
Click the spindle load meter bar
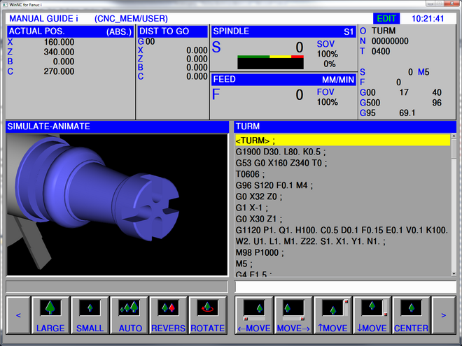click(x=269, y=62)
